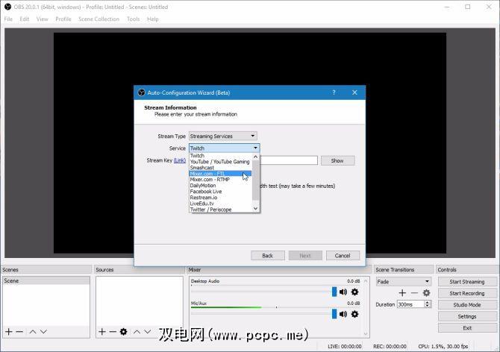Click the wizard help question mark
Viewport: 500px width, 352px height.
334,92
